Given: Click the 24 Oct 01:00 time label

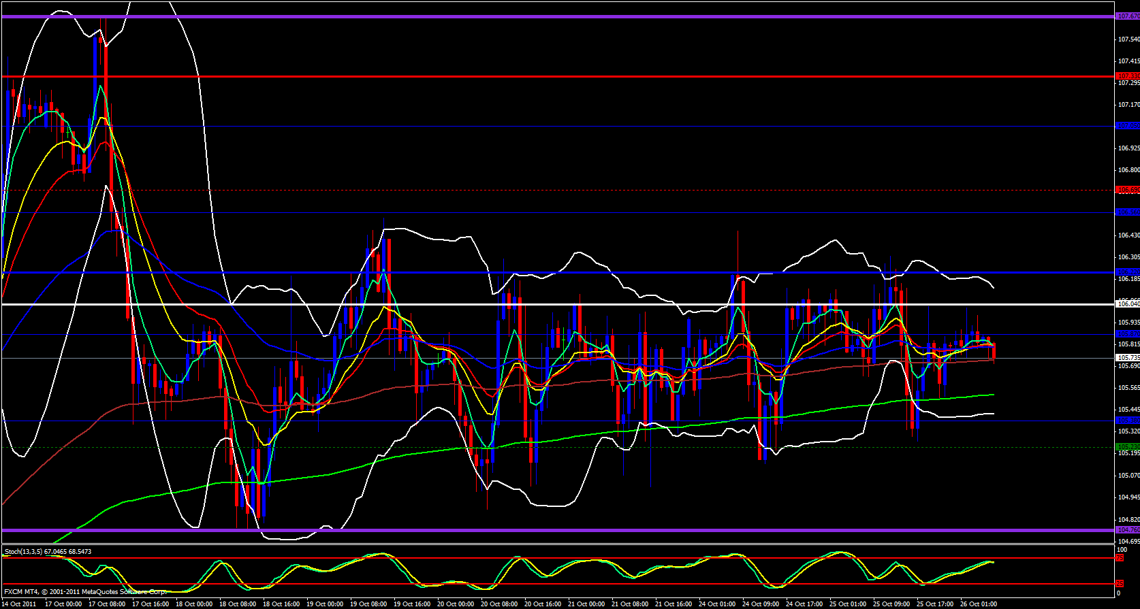Looking at the screenshot, I should tap(717, 604).
